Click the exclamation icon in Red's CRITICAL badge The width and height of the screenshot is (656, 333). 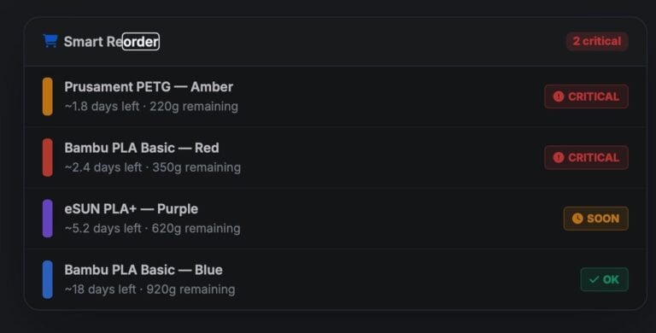[x=559, y=158]
